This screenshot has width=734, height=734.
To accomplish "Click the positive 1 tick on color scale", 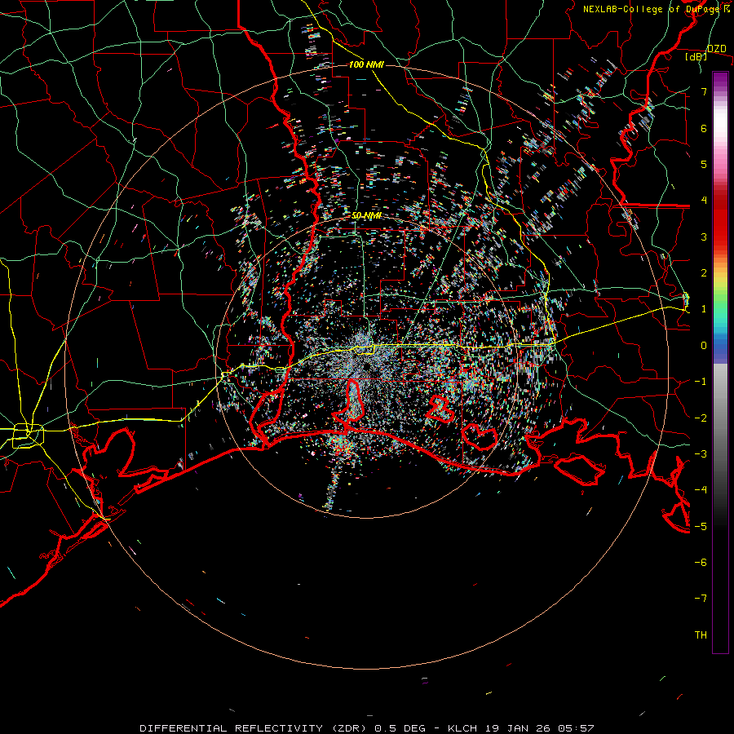I will (x=704, y=309).
